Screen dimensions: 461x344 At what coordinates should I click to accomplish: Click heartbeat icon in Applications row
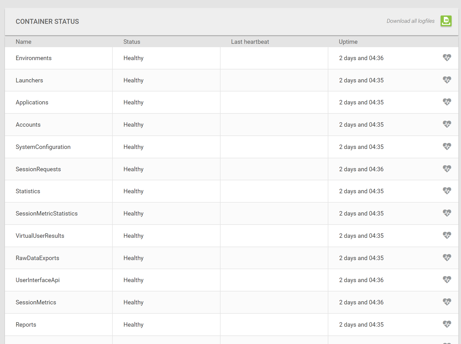click(447, 102)
